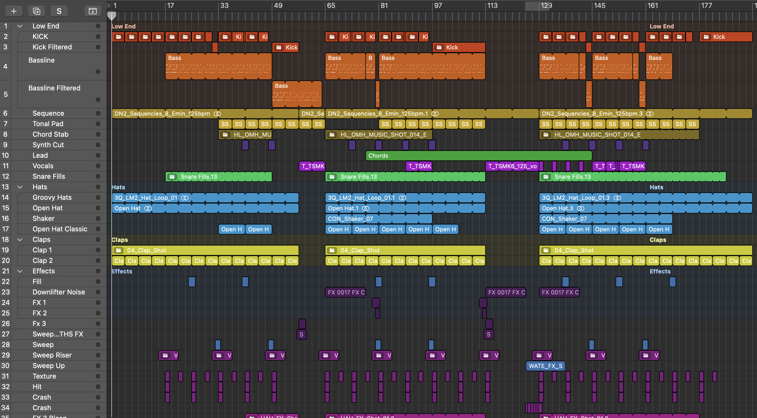The height and width of the screenshot is (418, 757).
Task: Toggle the global solo S button
Action: pyautogui.click(x=59, y=11)
